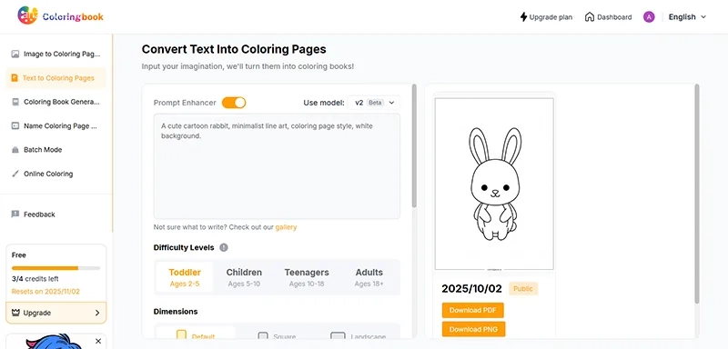Click the Convert Text Into Coloring Pages heading
This screenshot has width=728, height=349.
(234, 49)
